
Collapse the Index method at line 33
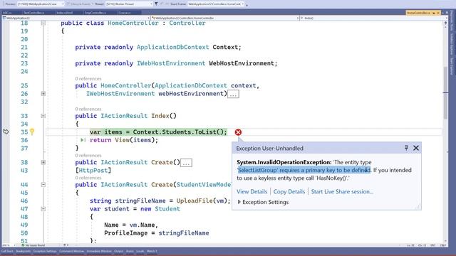(43, 116)
